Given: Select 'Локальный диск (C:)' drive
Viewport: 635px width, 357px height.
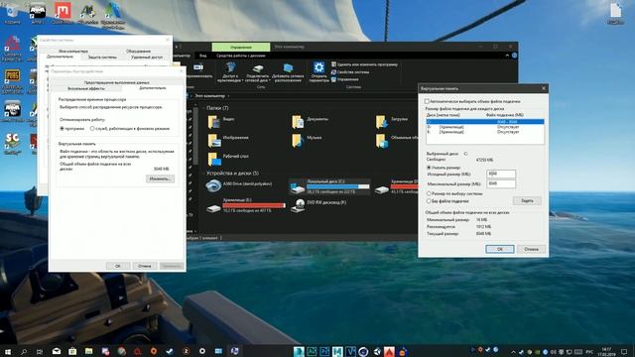Looking at the screenshot, I should [329, 186].
